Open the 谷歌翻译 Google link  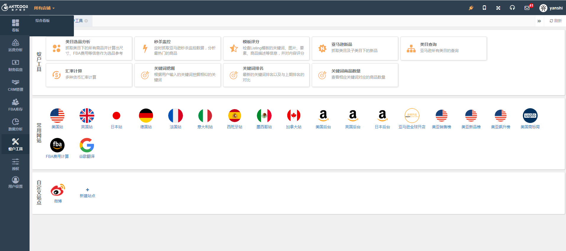tap(87, 148)
